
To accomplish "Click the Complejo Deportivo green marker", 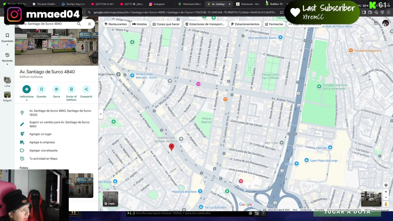I will [319, 87].
